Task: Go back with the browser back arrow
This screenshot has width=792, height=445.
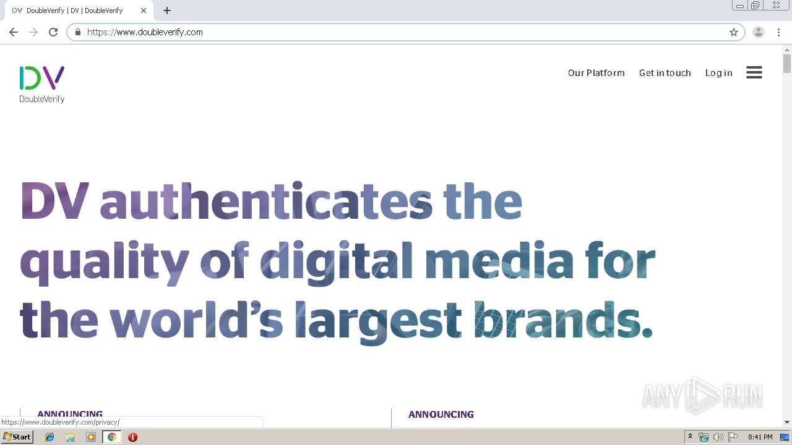Action: click(14, 32)
